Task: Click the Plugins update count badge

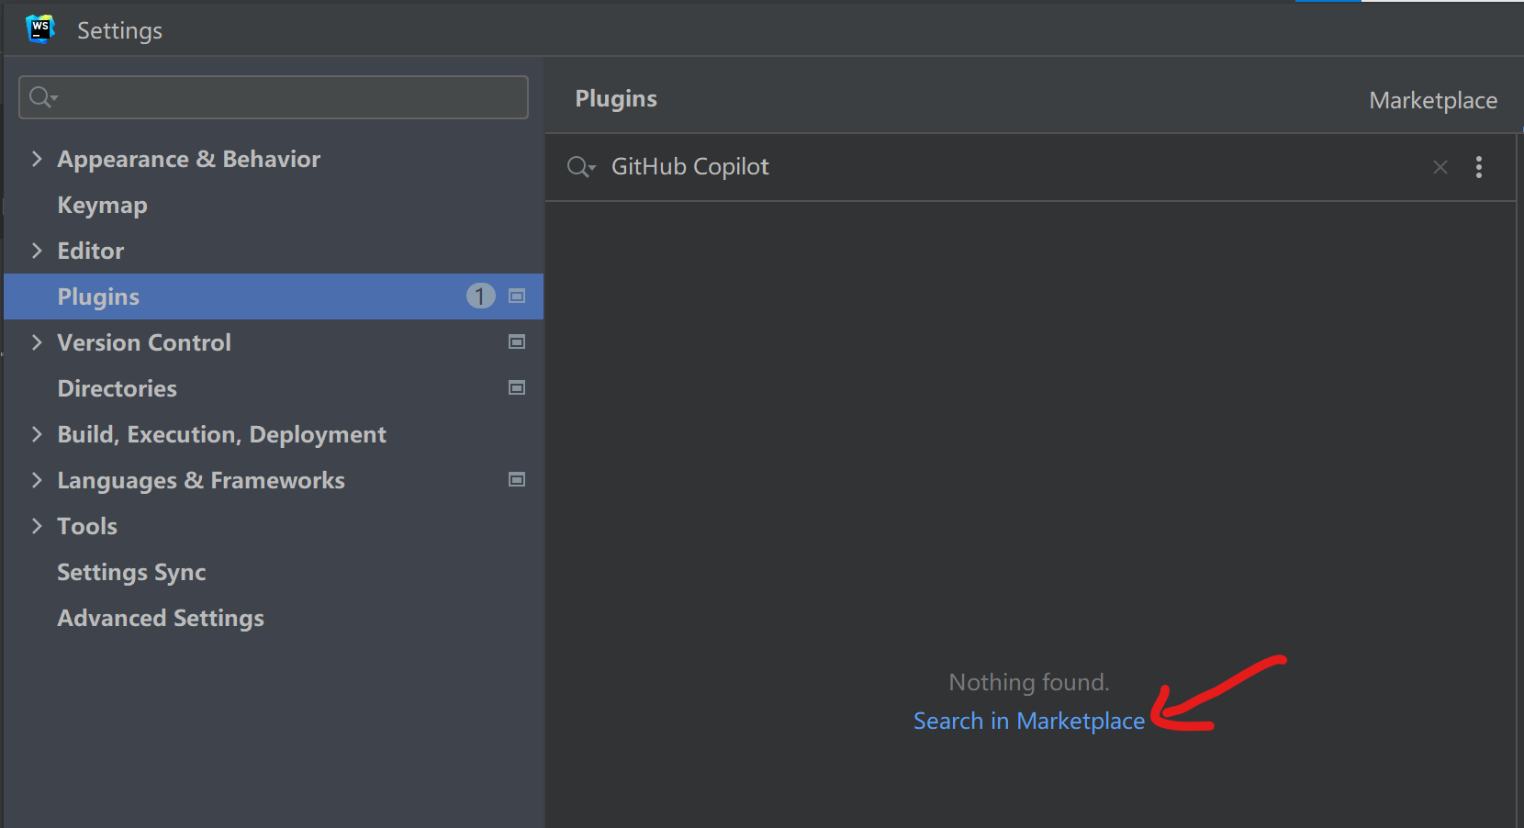Action: tap(480, 297)
